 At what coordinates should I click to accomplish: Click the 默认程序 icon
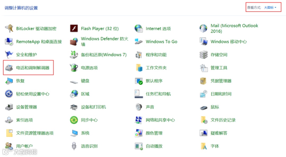(x=138, y=81)
